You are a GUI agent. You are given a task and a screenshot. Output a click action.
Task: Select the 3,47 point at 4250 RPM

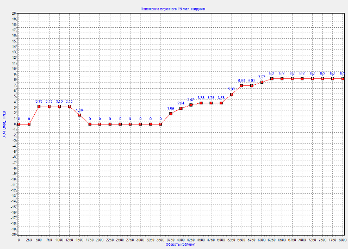coord(191,105)
